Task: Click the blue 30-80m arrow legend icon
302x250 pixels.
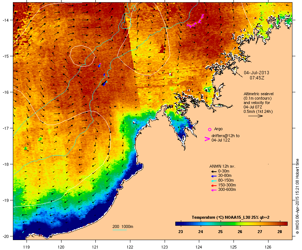Action: click(x=214, y=176)
